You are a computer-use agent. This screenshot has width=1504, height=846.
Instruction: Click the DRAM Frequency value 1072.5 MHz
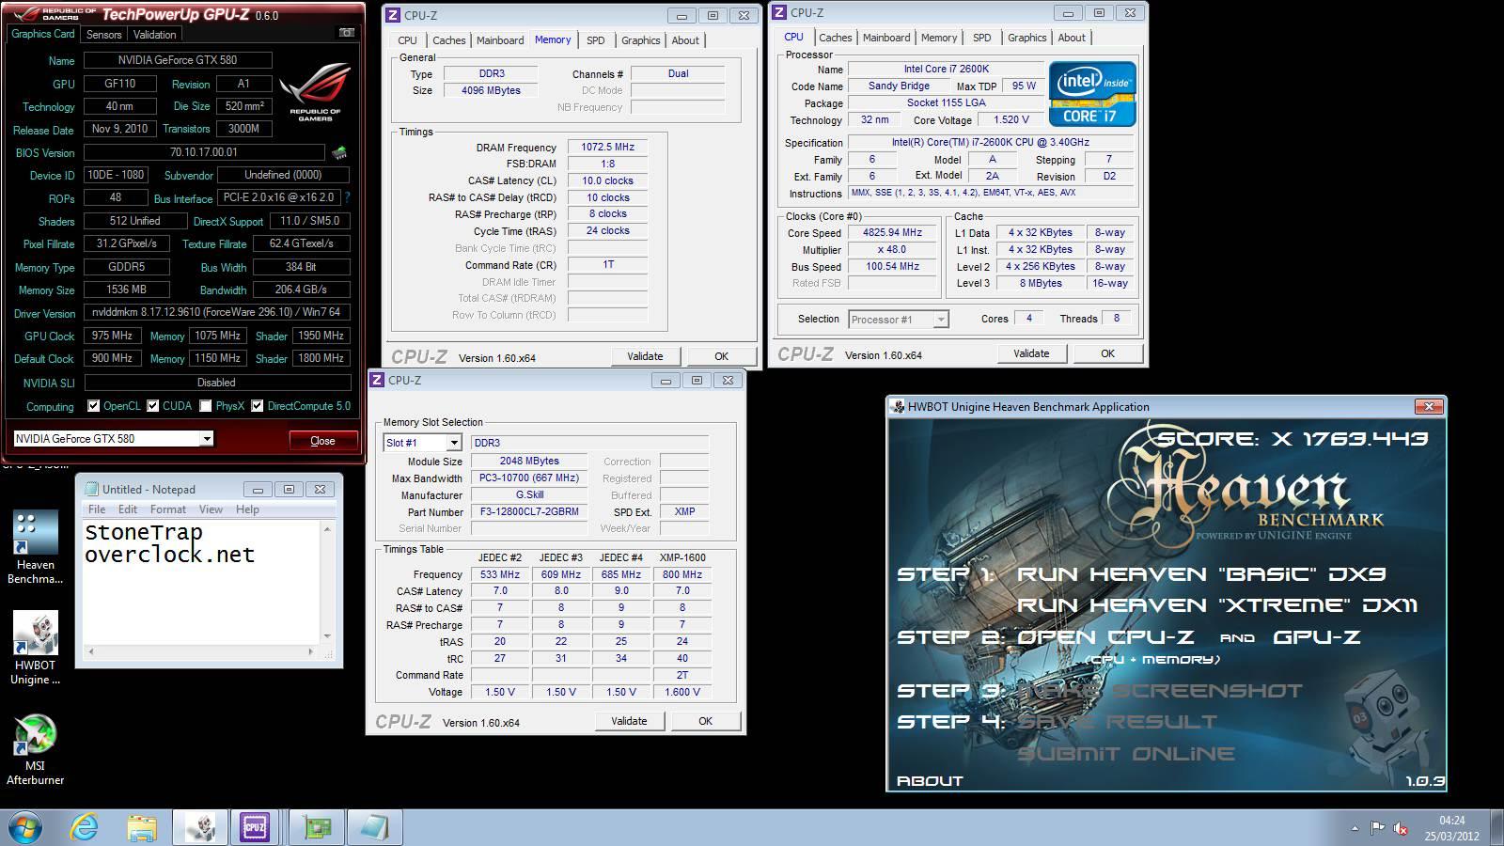coord(607,147)
